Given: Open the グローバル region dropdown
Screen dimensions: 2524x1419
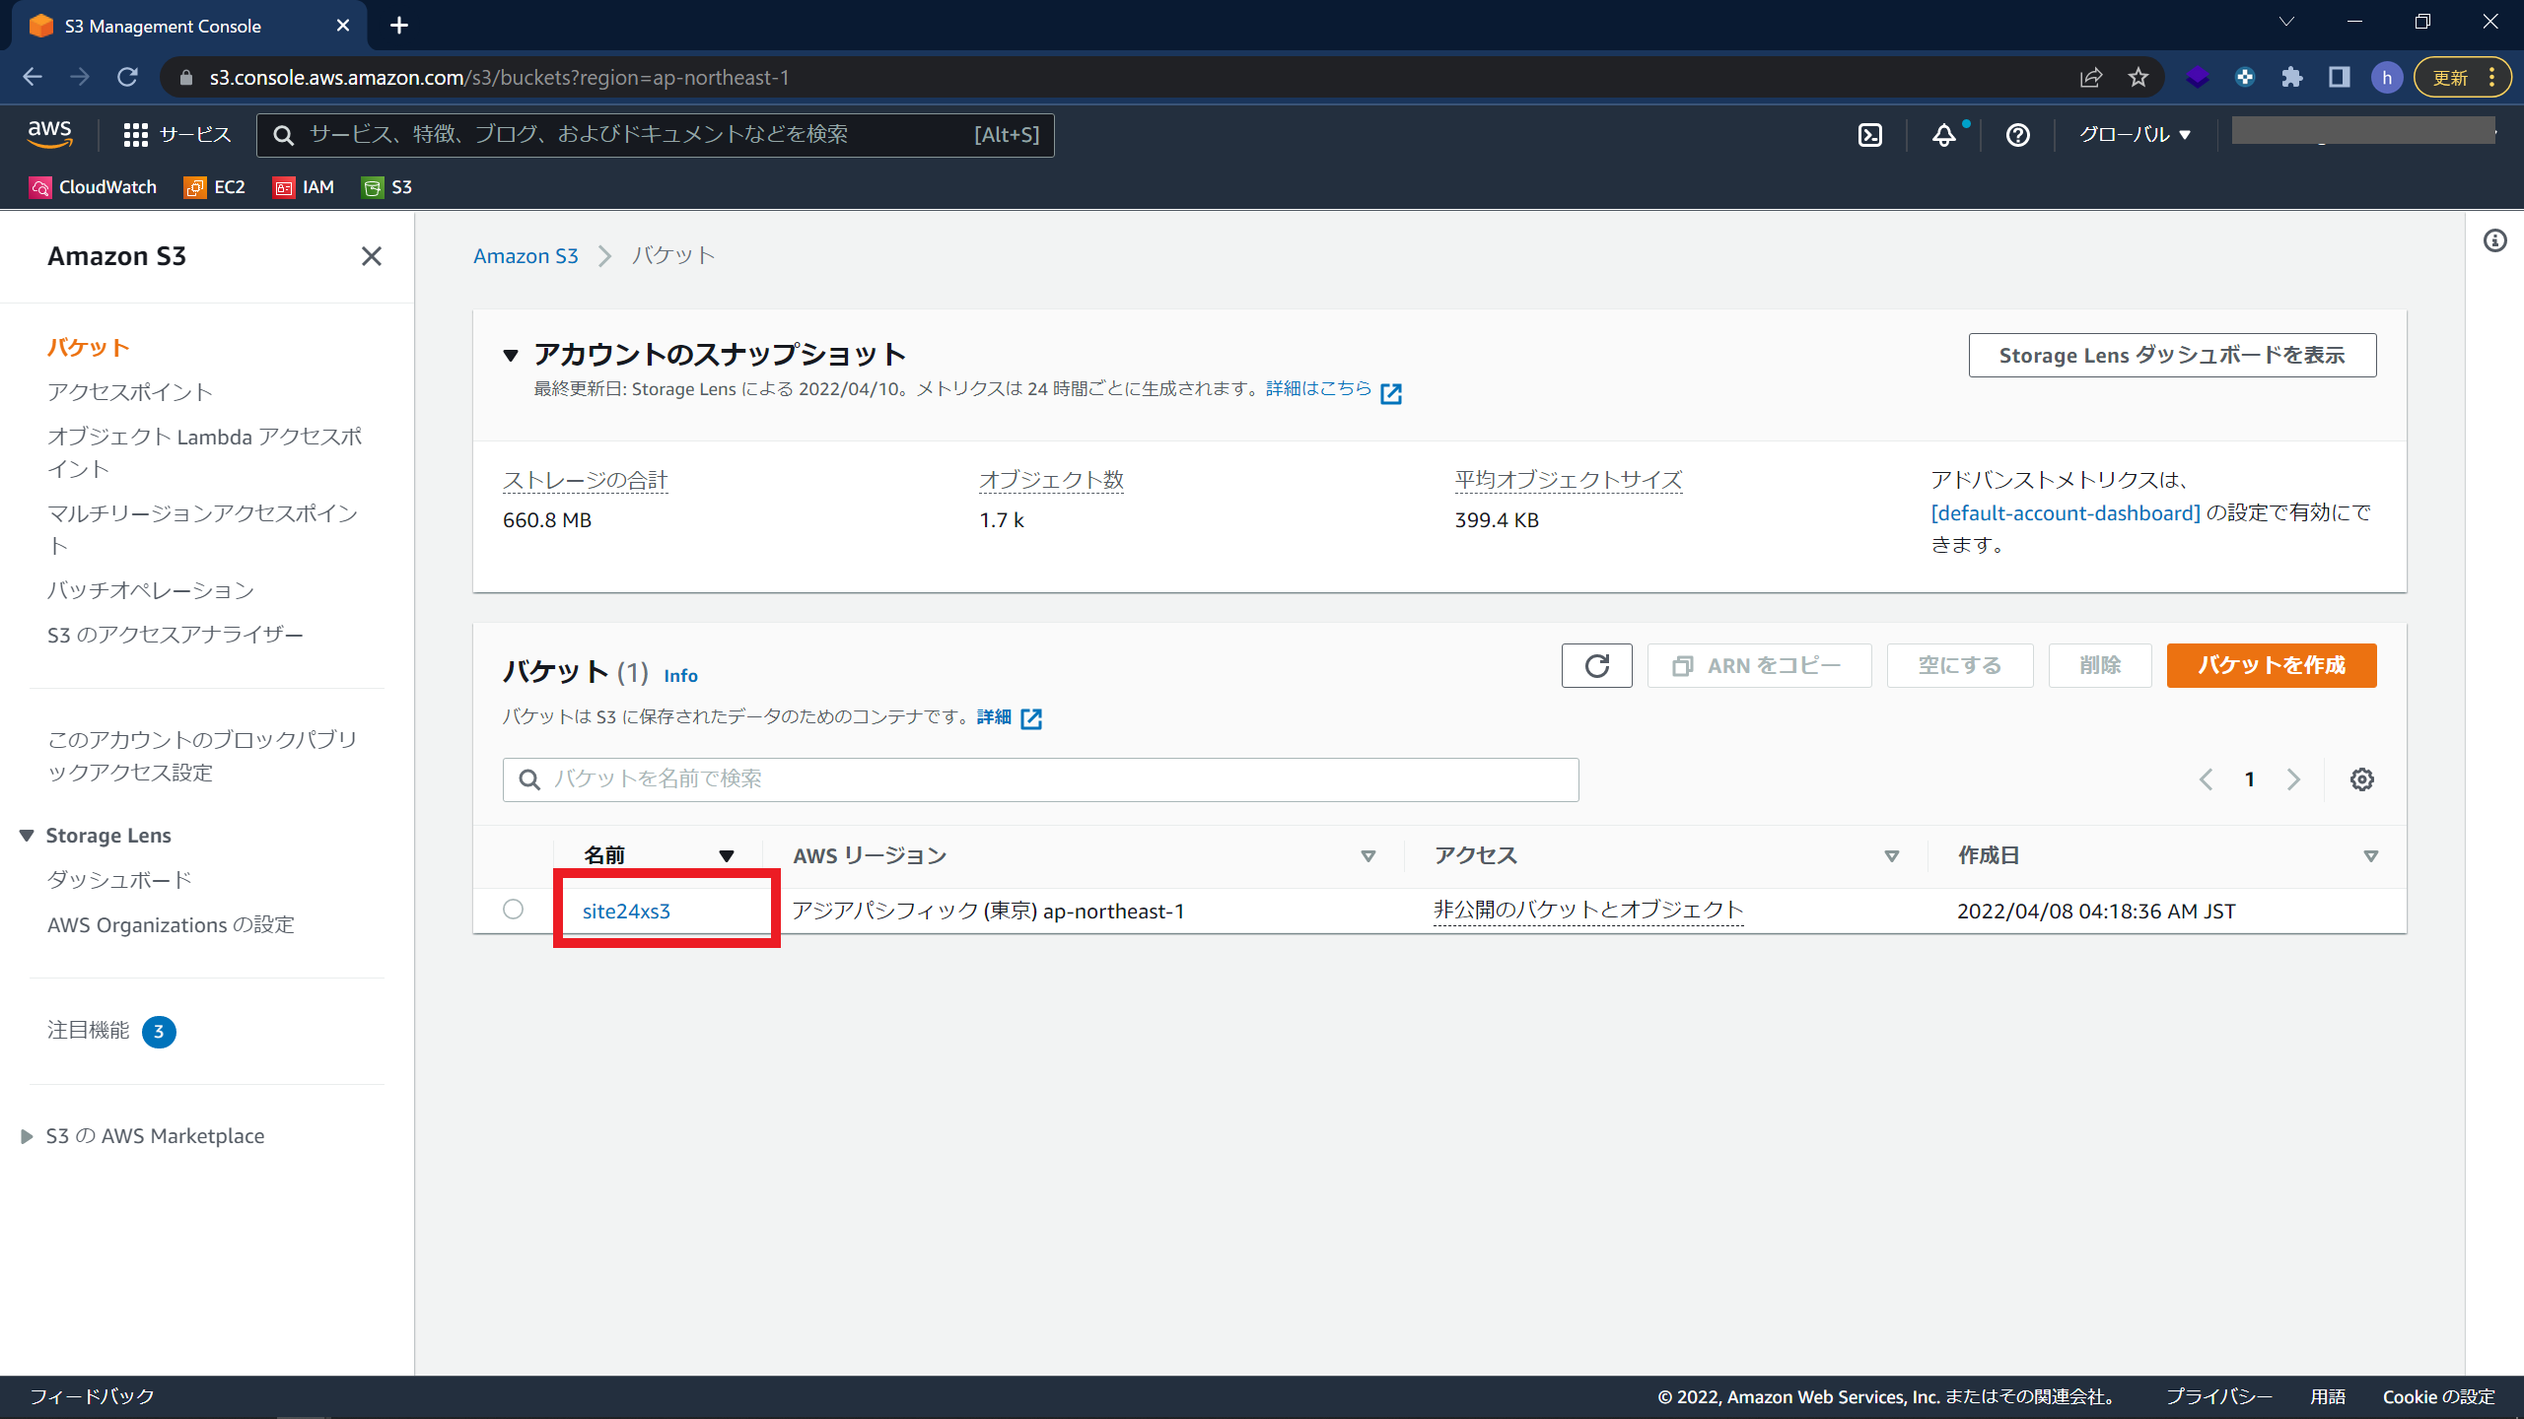Looking at the screenshot, I should pos(2135,135).
